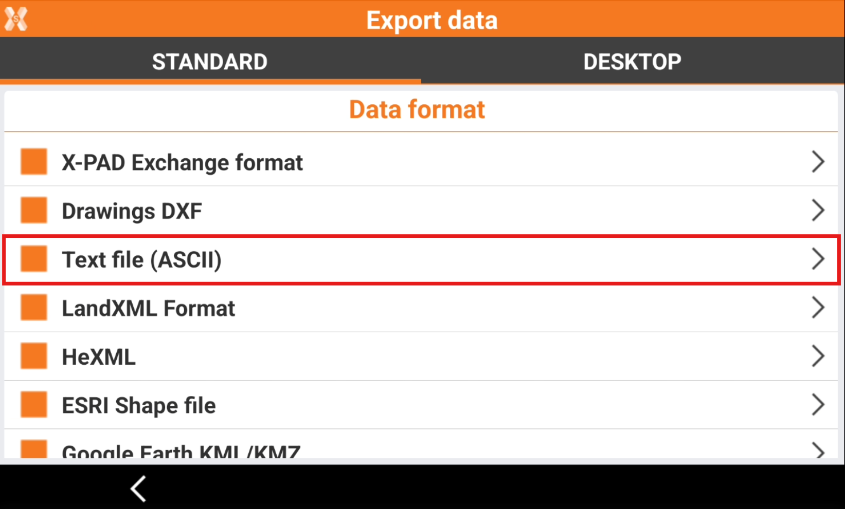
Task: Open Drawings DXF export screen
Action: pyautogui.click(x=819, y=210)
